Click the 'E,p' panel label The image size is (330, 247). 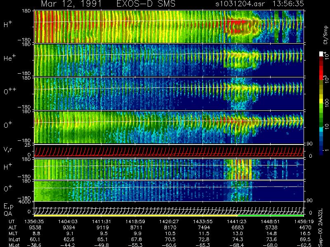coord(8,207)
